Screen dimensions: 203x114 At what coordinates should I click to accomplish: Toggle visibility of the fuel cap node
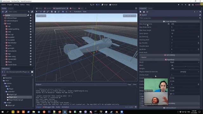pyautogui.click(x=31, y=35)
